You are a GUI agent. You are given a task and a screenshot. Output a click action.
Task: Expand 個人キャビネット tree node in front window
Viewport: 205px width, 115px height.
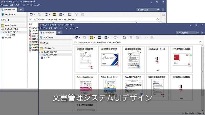click(x=42, y=55)
